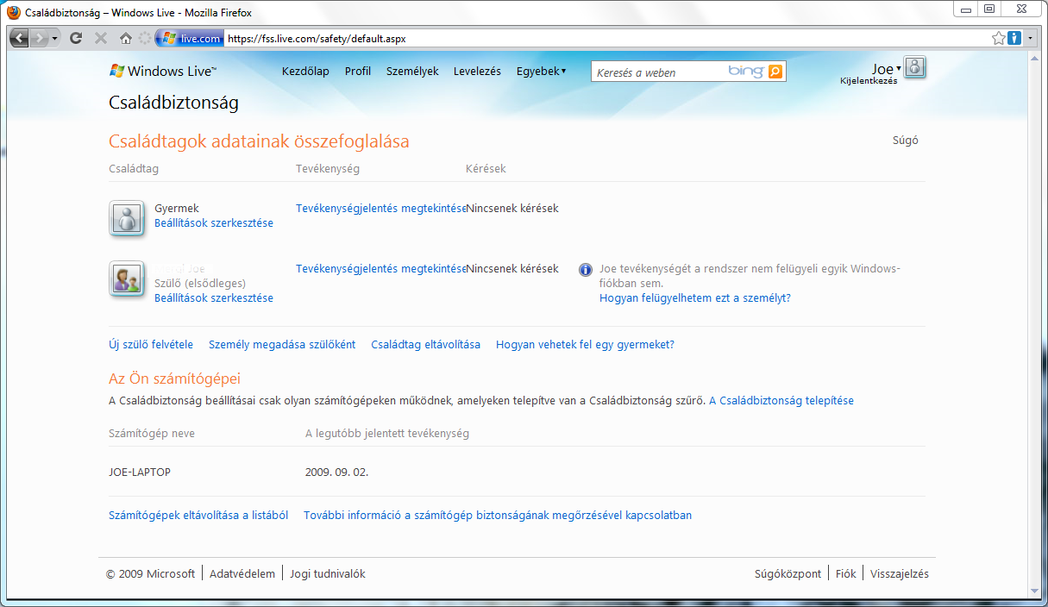Edit Gyermek's settings via Beállítások szerkesztése
Viewport: 1048px width, 607px height.
[214, 223]
